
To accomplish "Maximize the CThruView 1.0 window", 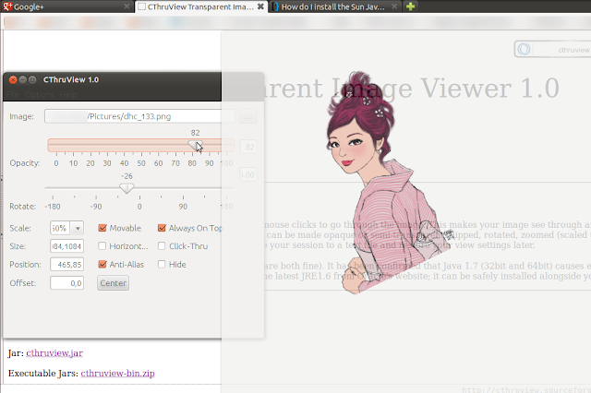I will (32, 80).
